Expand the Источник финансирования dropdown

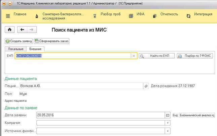pos(168,130)
